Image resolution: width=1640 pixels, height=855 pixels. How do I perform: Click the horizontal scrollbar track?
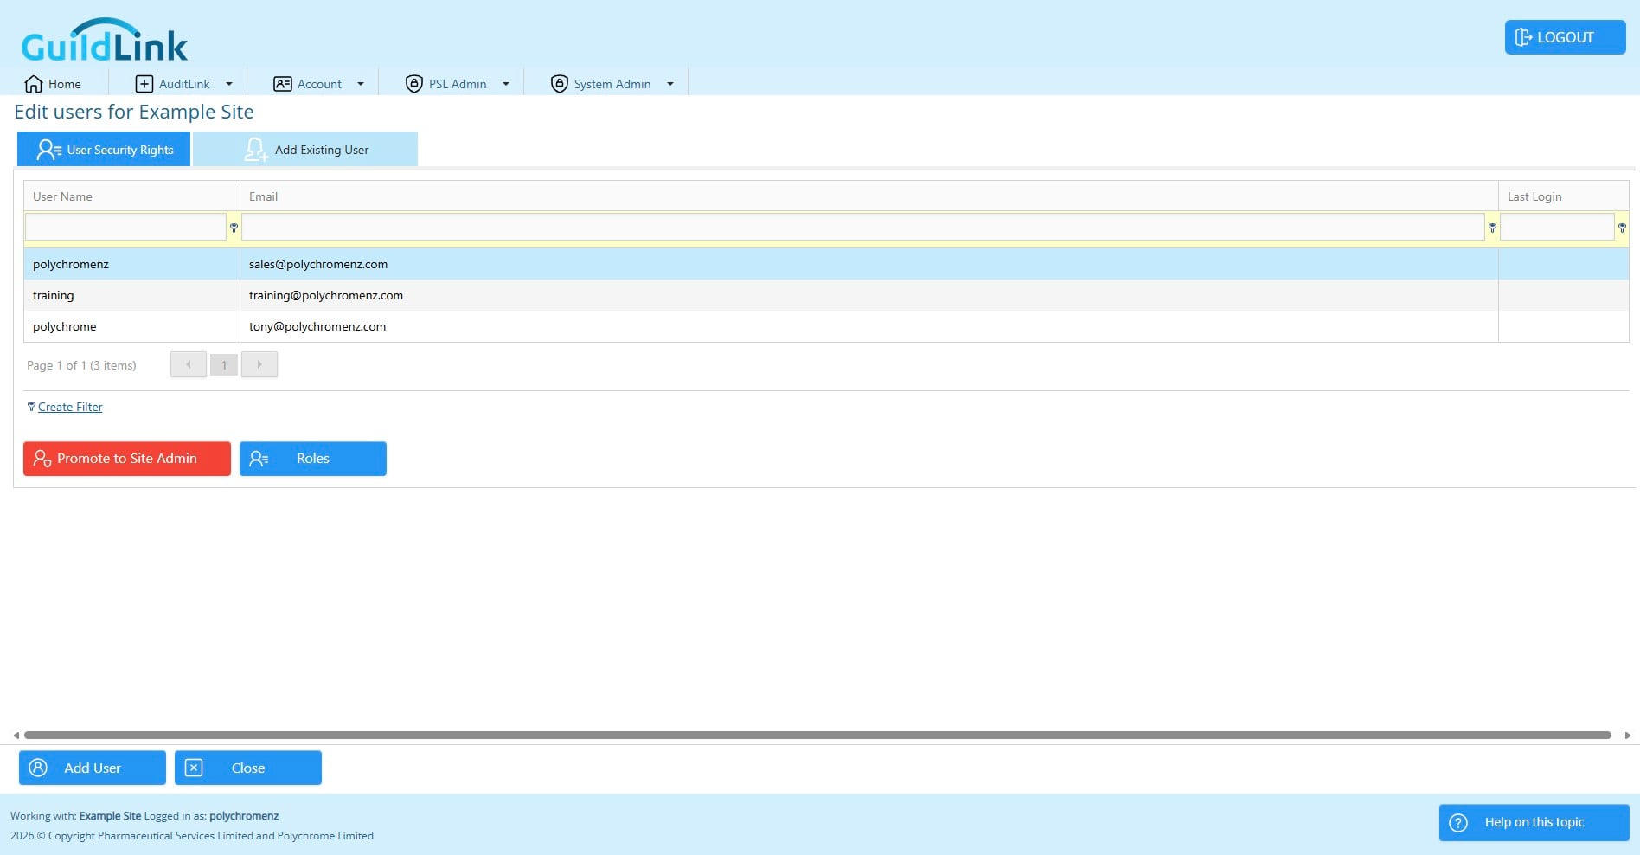point(817,735)
